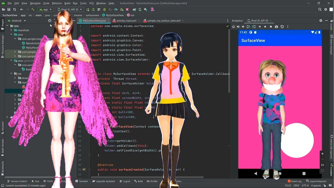
Task: Click emulator toolbar Back triangle
Action: click(259, 27)
